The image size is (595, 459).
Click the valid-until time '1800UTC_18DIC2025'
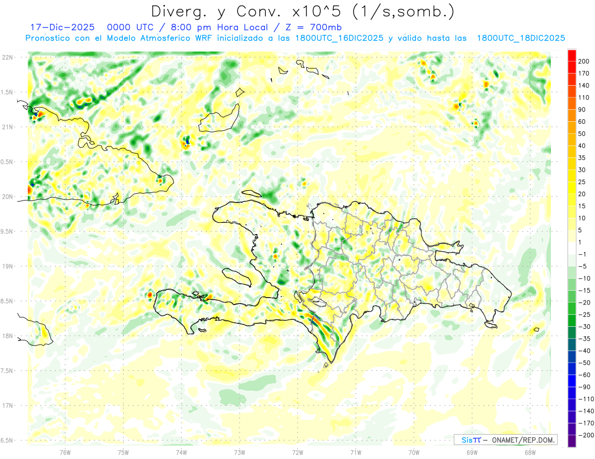tap(521, 38)
